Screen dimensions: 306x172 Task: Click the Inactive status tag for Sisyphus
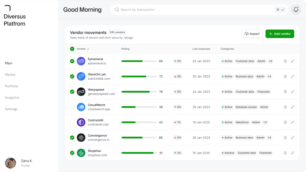(x=228, y=153)
